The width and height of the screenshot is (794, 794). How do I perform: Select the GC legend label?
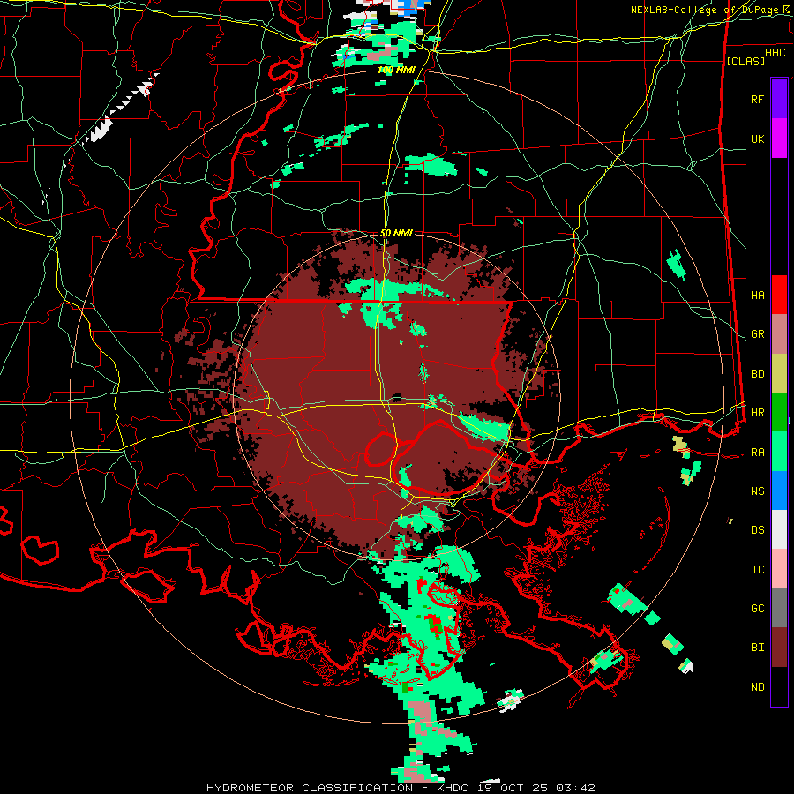coord(757,609)
